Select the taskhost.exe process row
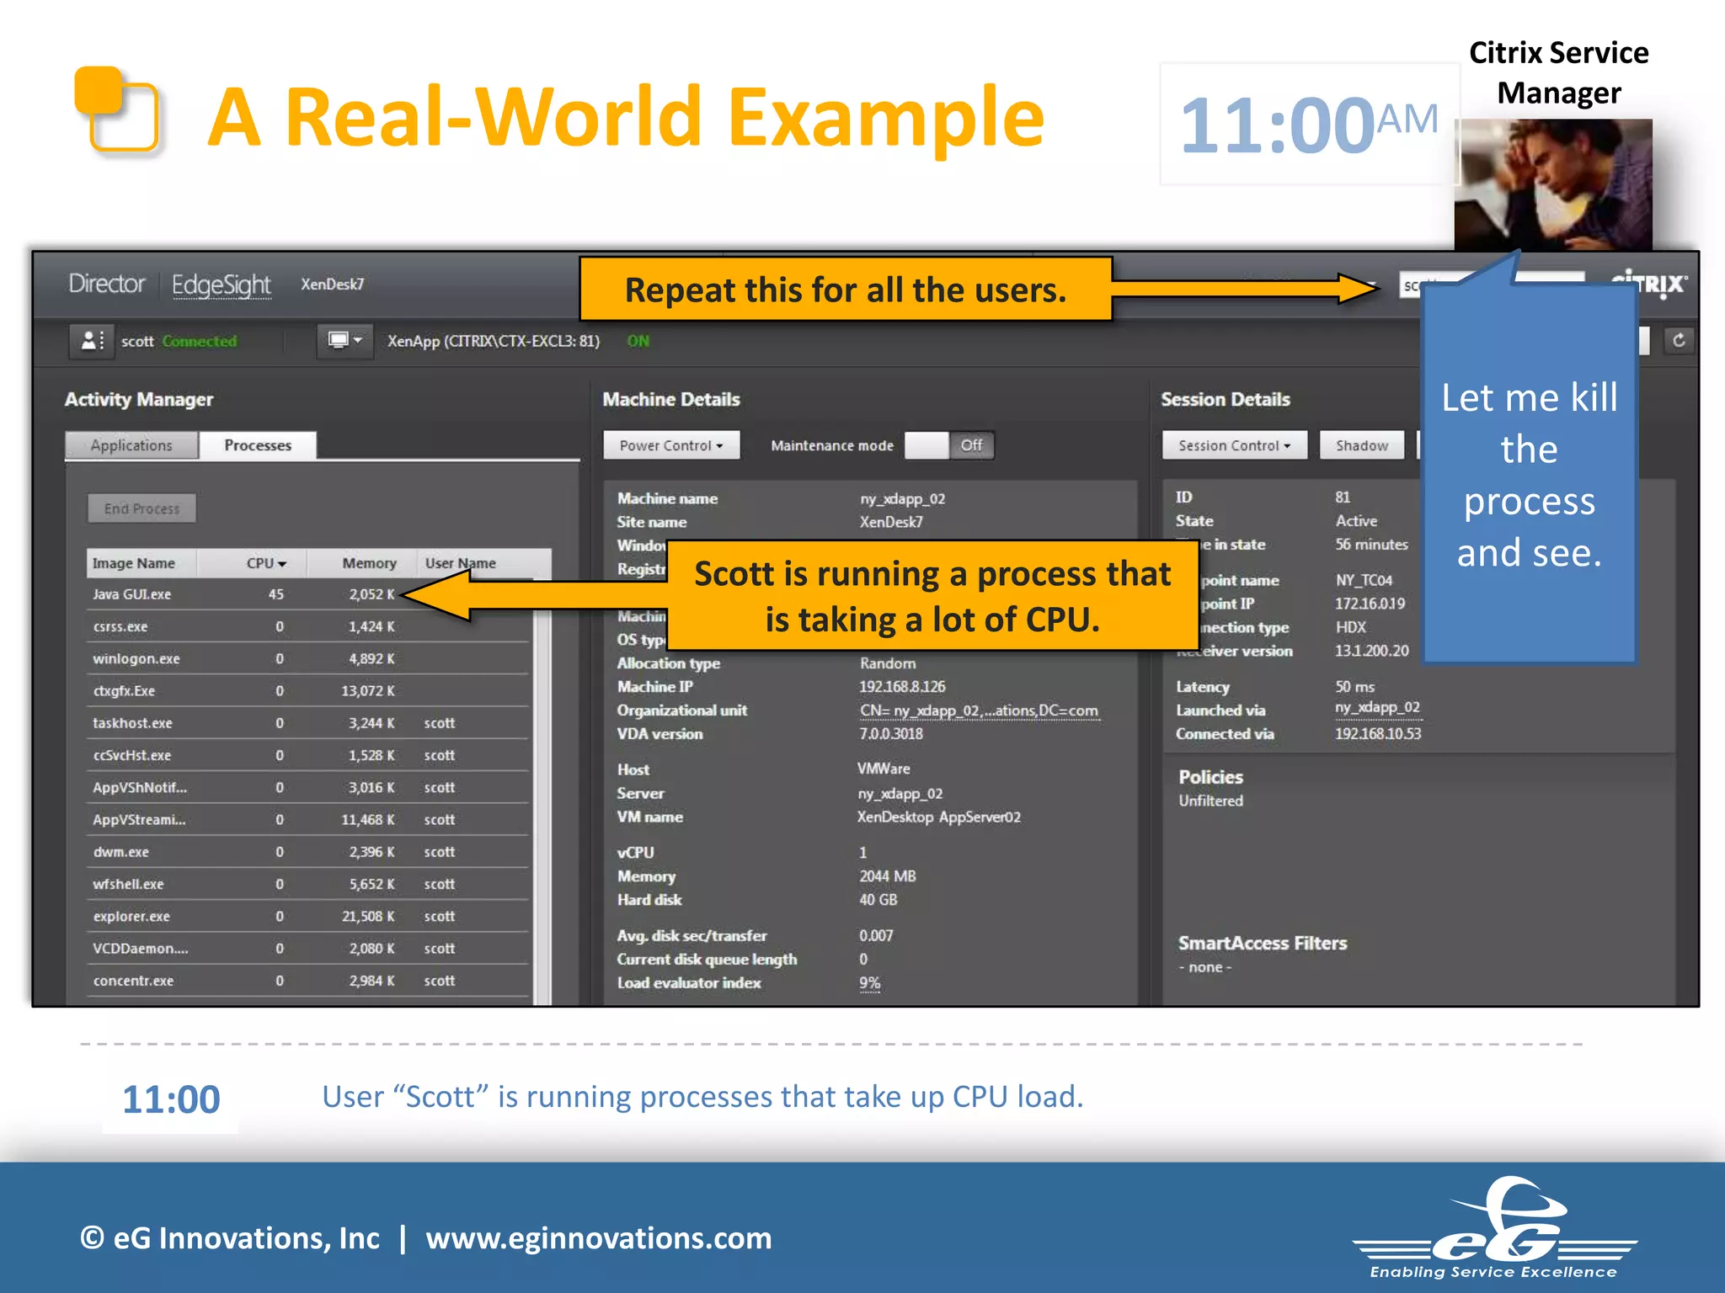1725x1293 pixels. [x=308, y=723]
